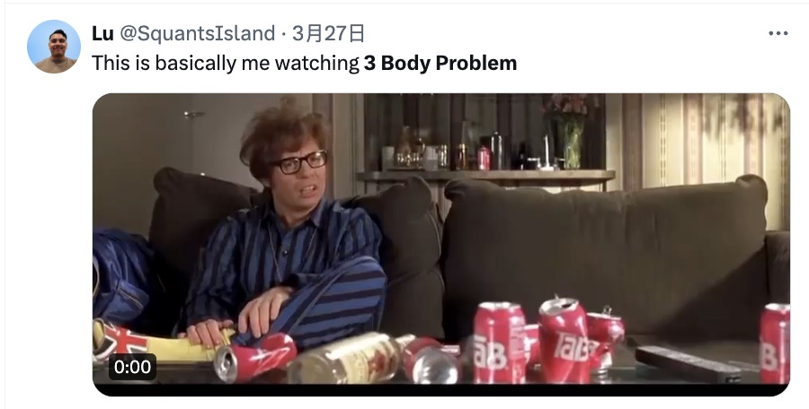Click the crushed red can lying sideways

(x=254, y=357)
